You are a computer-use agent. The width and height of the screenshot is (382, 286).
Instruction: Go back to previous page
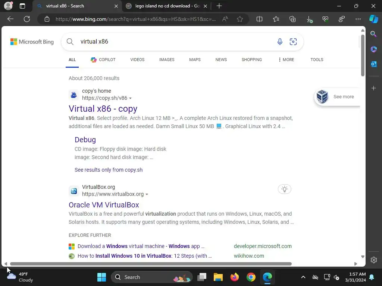coord(10,19)
